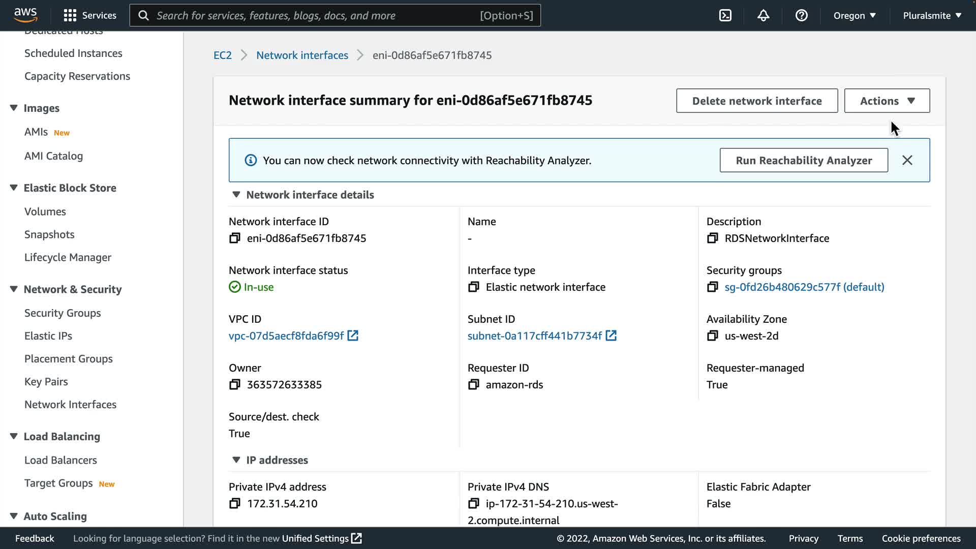976x549 pixels.
Task: Copy the Owner account number
Action: click(x=234, y=384)
